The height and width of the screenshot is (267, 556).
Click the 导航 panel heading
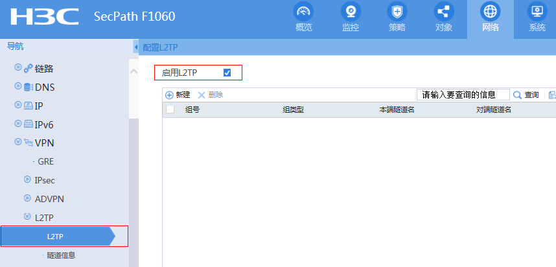click(16, 46)
